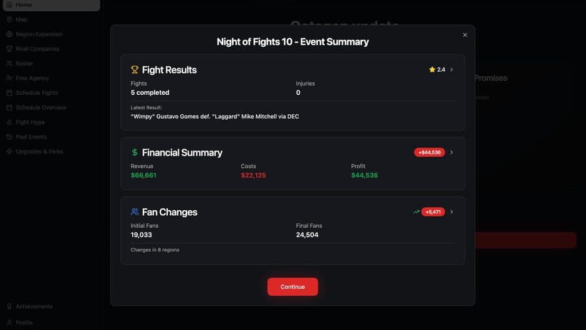Open Free Agency from the sidebar
Viewport: 586px width, 330px height.
tap(32, 78)
